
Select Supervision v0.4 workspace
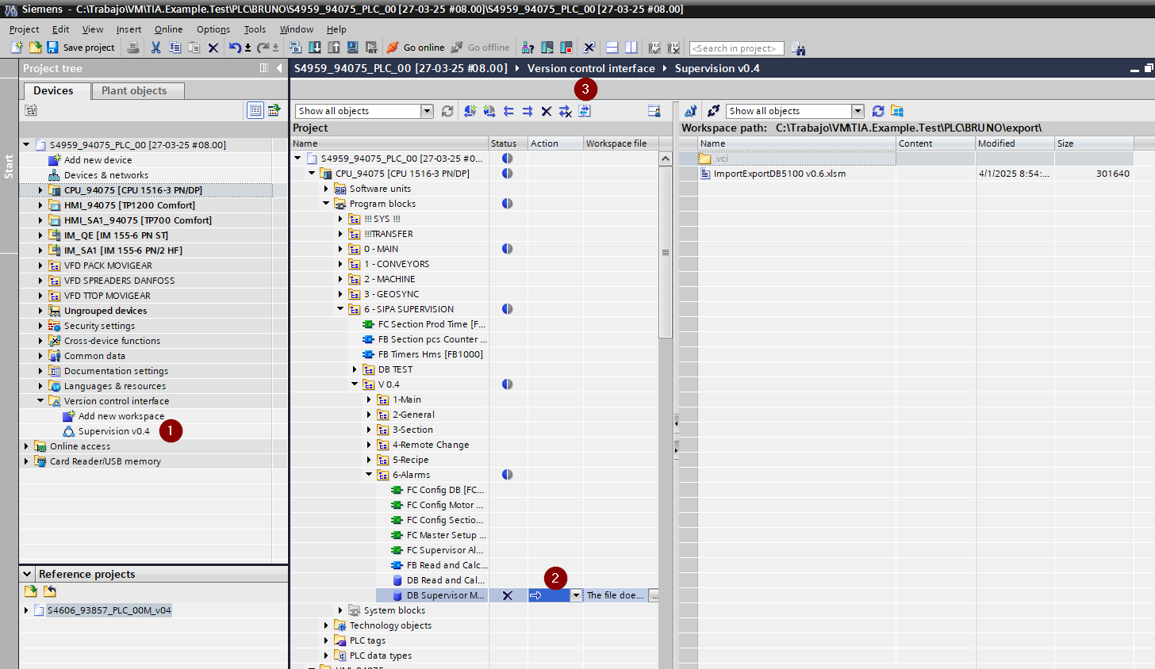pyautogui.click(x=113, y=431)
